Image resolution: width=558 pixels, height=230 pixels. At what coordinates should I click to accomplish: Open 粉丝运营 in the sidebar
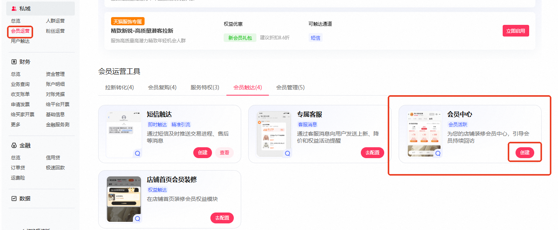click(x=55, y=31)
